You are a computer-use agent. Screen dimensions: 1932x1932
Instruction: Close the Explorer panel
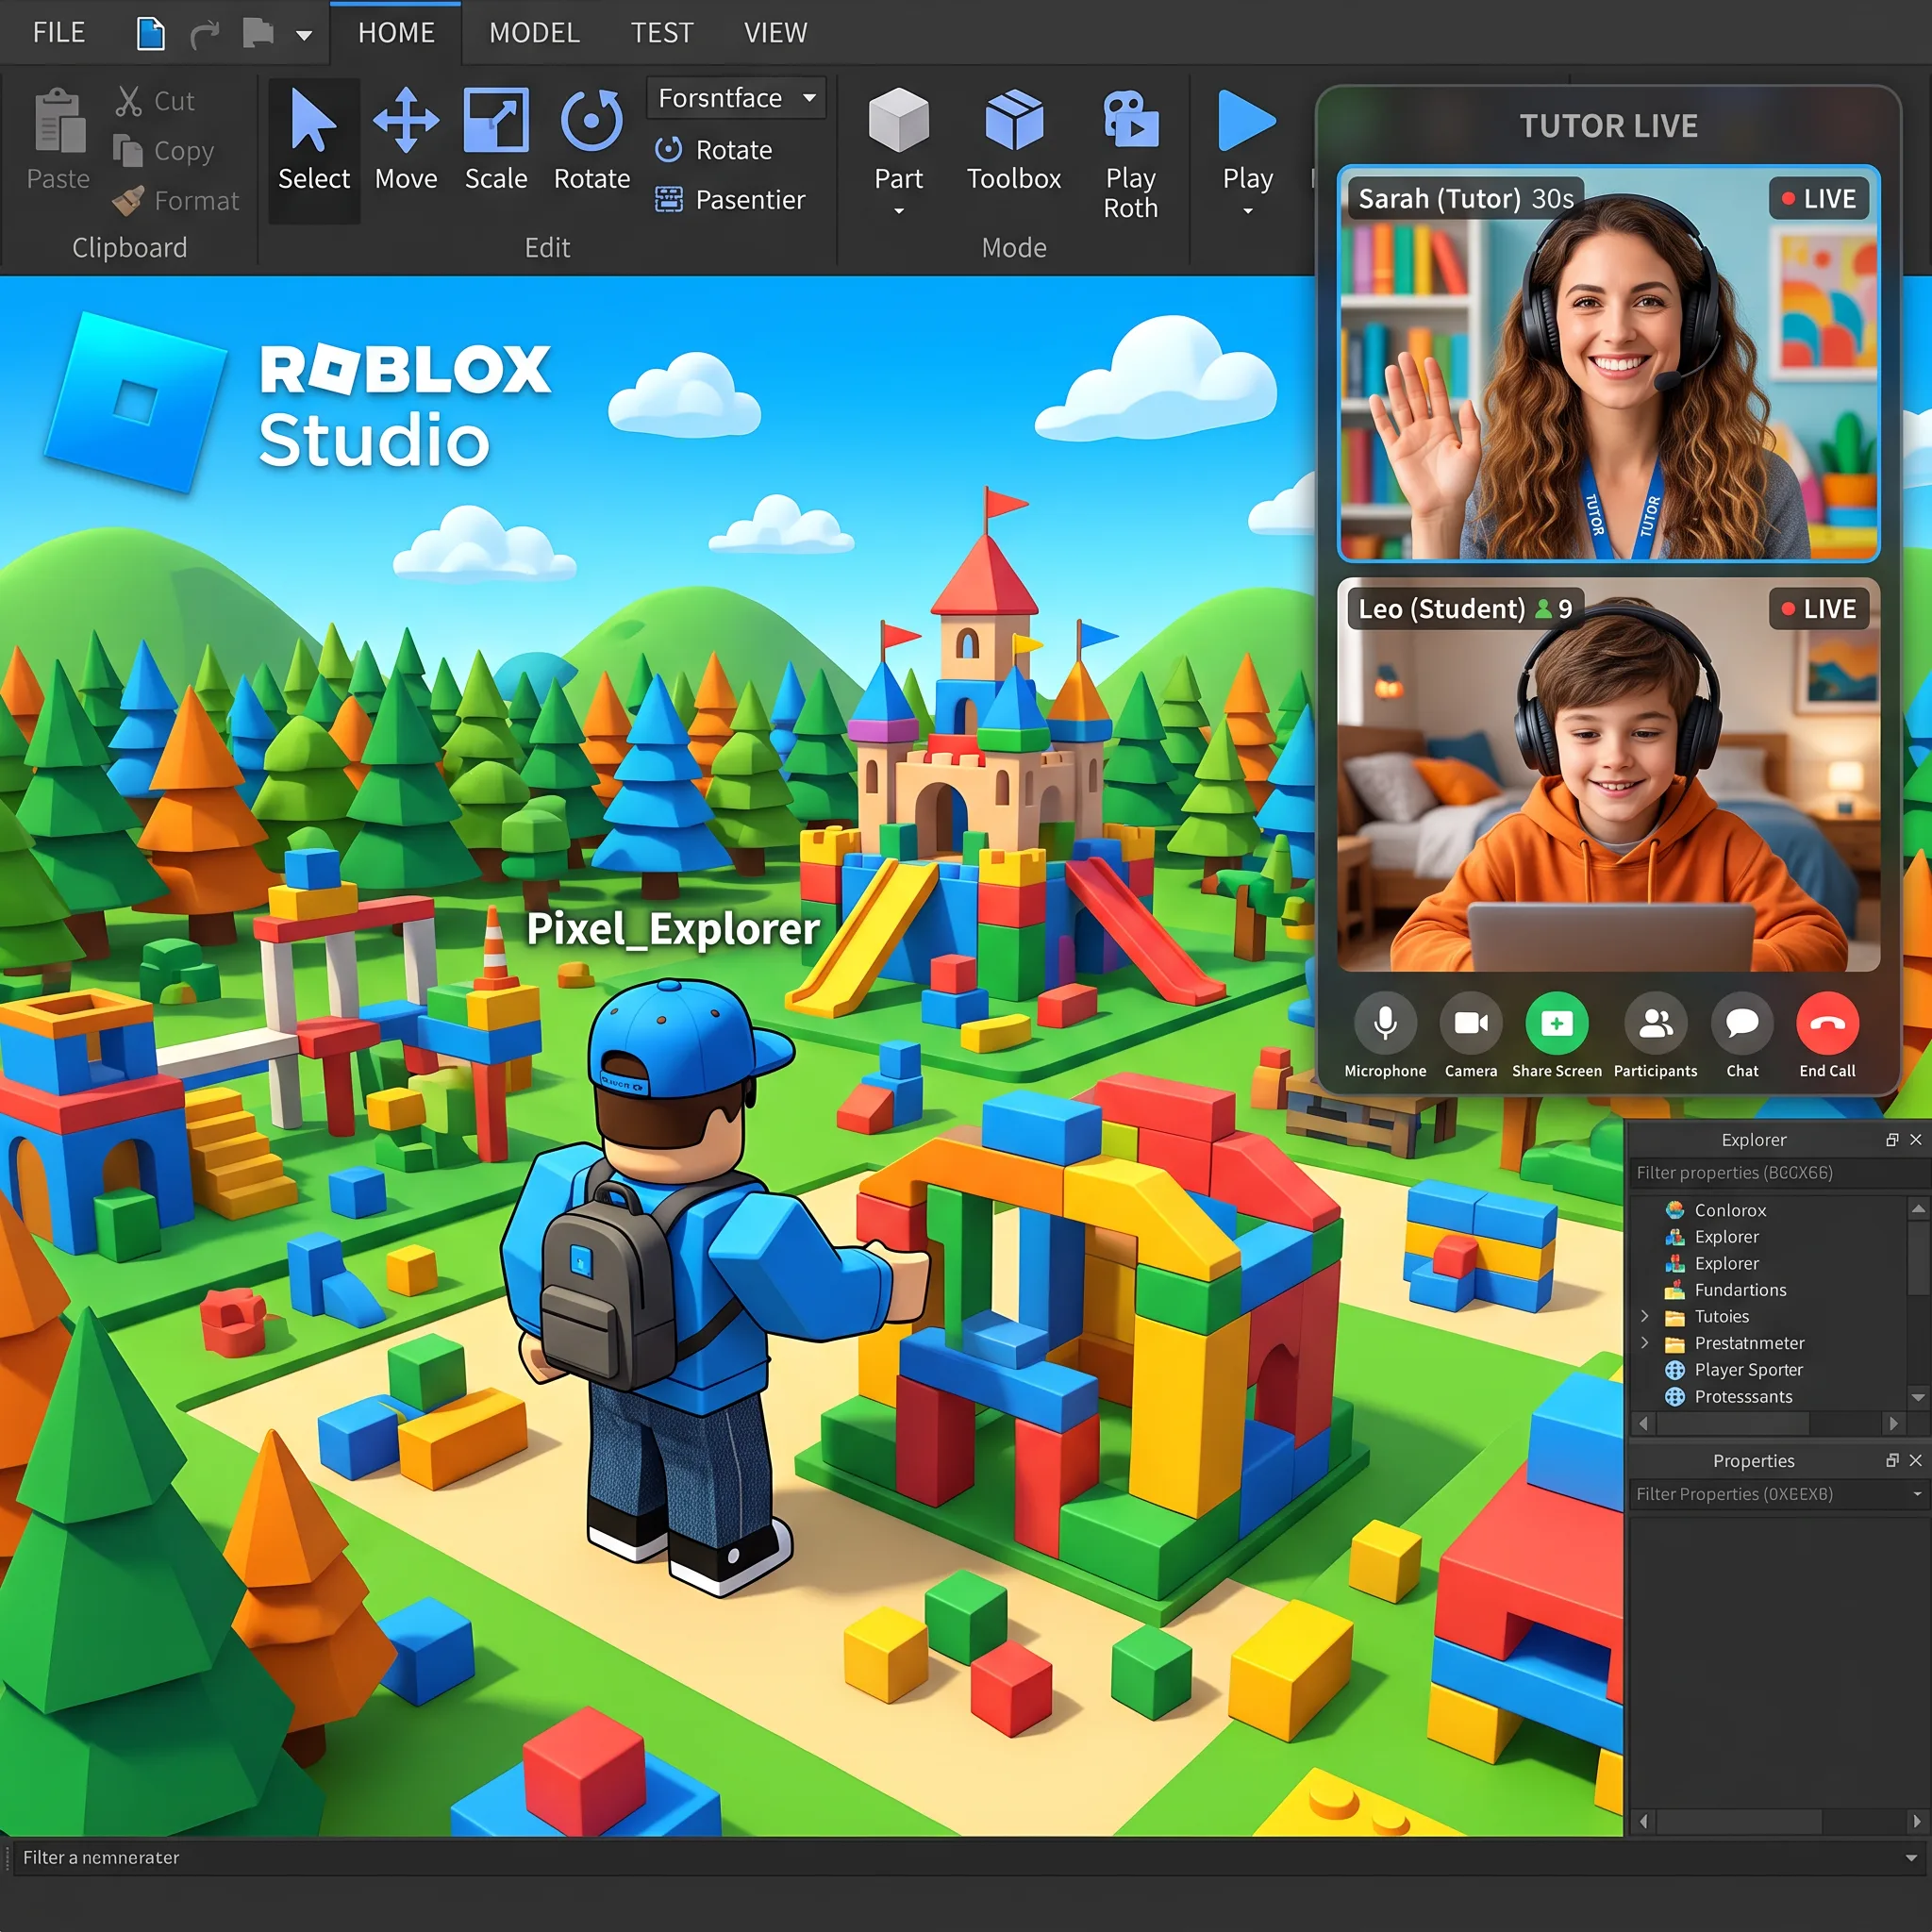(1916, 1140)
